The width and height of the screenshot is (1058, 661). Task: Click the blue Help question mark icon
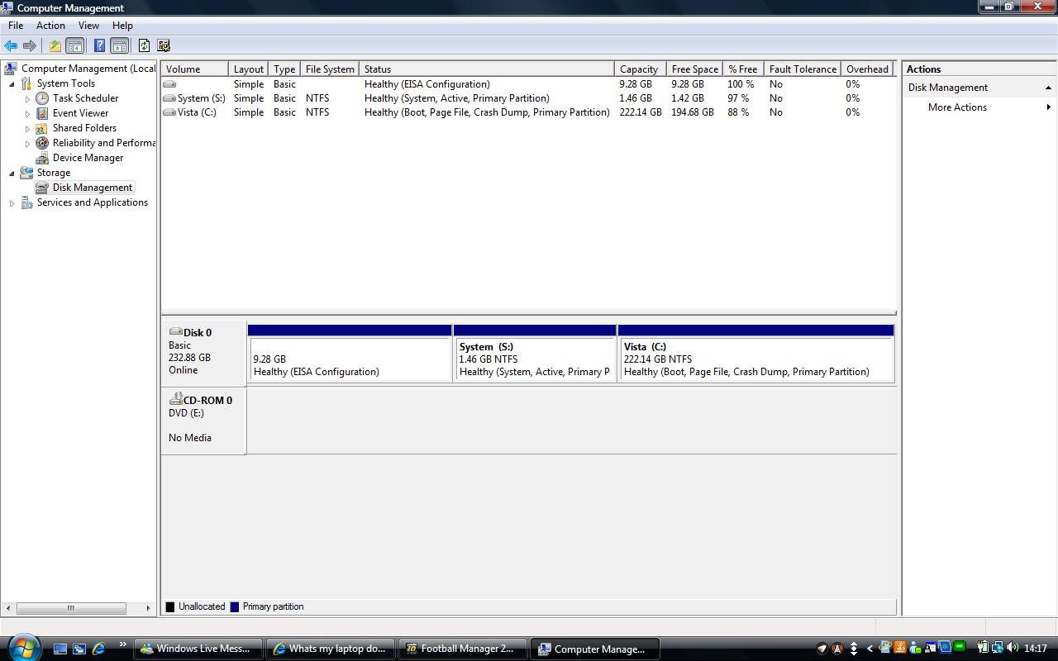pyautogui.click(x=99, y=46)
